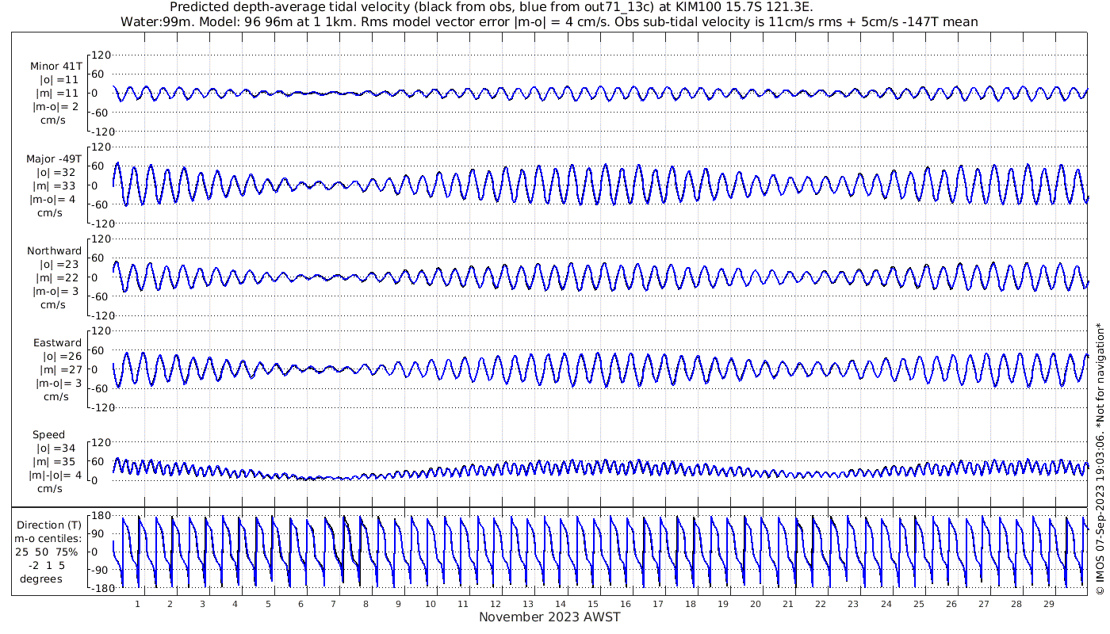
Task: Select the 'Direction (T)' panel label
Action: 49,525
